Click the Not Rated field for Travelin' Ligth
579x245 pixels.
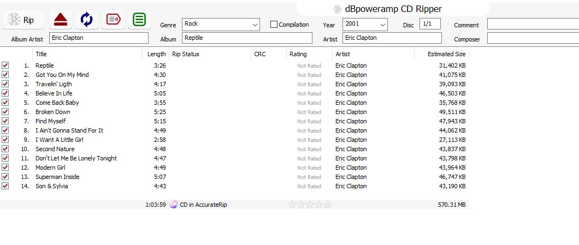click(x=309, y=84)
